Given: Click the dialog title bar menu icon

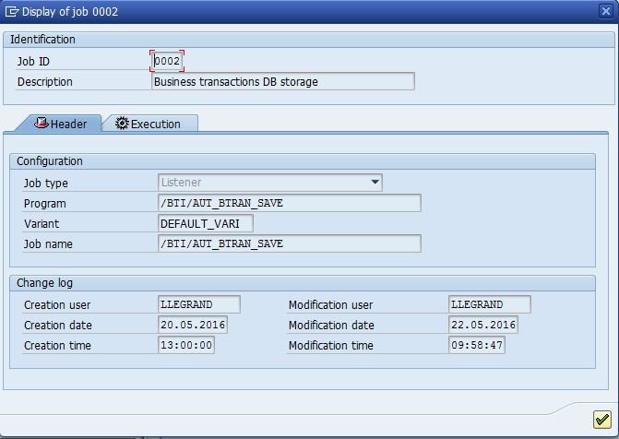Looking at the screenshot, I should coord(12,11).
